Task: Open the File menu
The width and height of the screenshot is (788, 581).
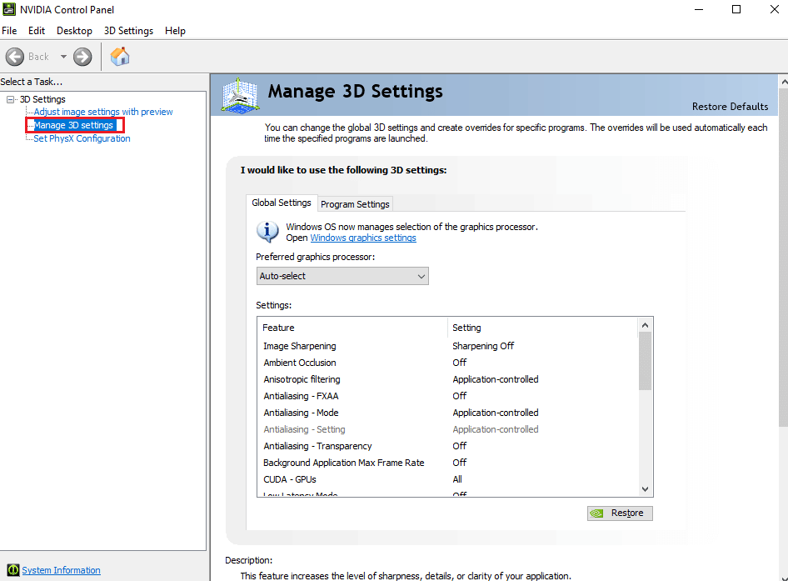Action: tap(9, 31)
